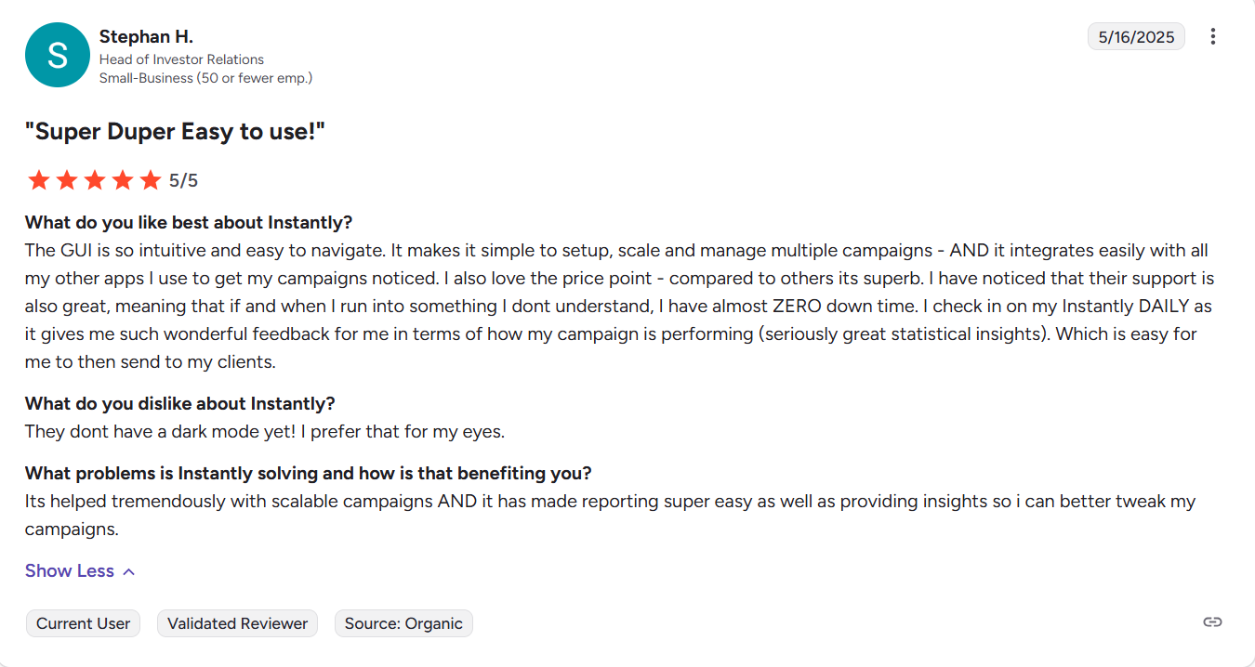Toggle the Source: Organic badge
The width and height of the screenshot is (1255, 667).
[x=403, y=623]
